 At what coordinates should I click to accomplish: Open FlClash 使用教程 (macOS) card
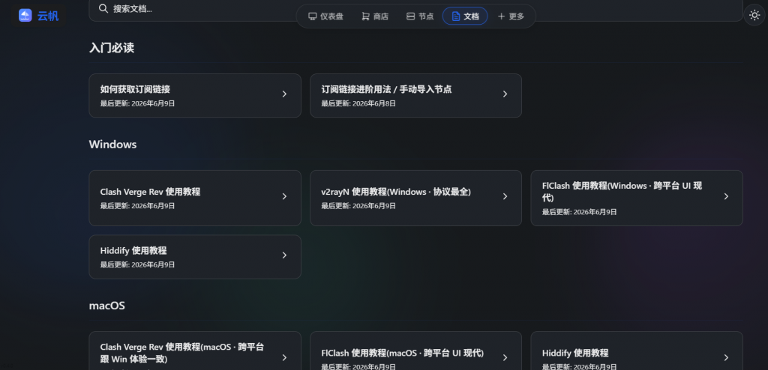pyautogui.click(x=415, y=351)
